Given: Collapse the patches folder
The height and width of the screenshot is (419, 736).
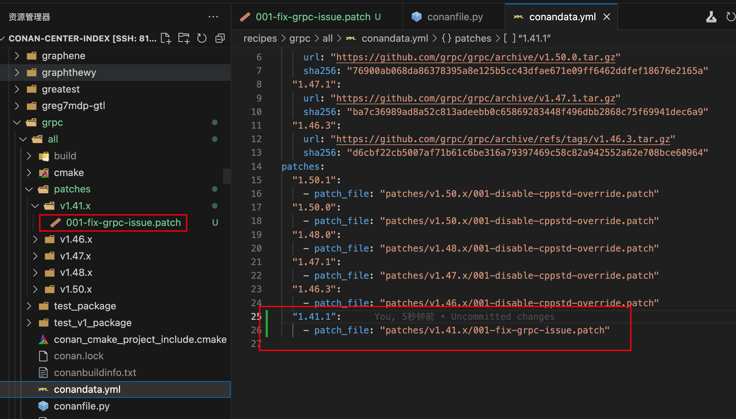Looking at the screenshot, I should (x=115, y=189).
